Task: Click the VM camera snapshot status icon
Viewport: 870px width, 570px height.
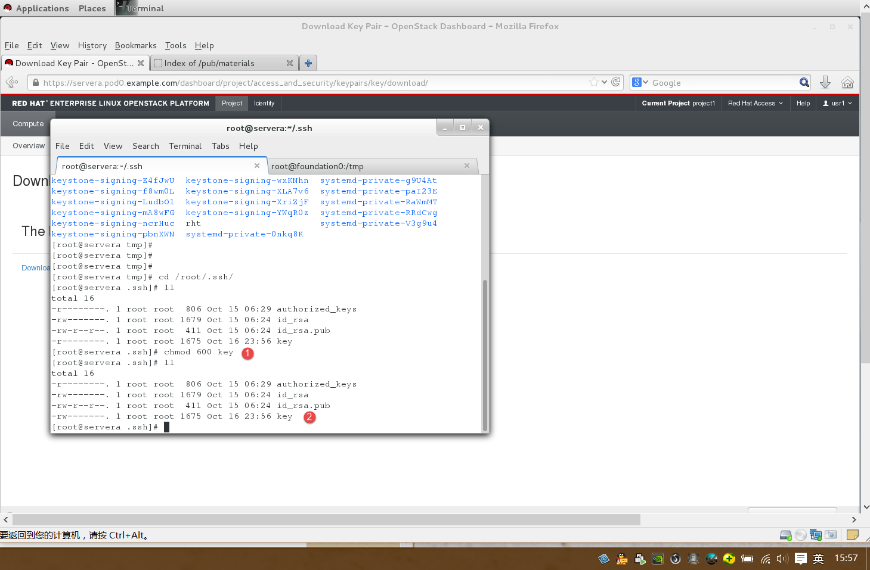Action: (x=831, y=535)
